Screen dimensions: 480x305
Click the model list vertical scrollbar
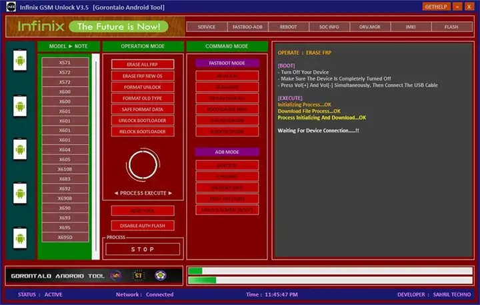(x=96, y=156)
